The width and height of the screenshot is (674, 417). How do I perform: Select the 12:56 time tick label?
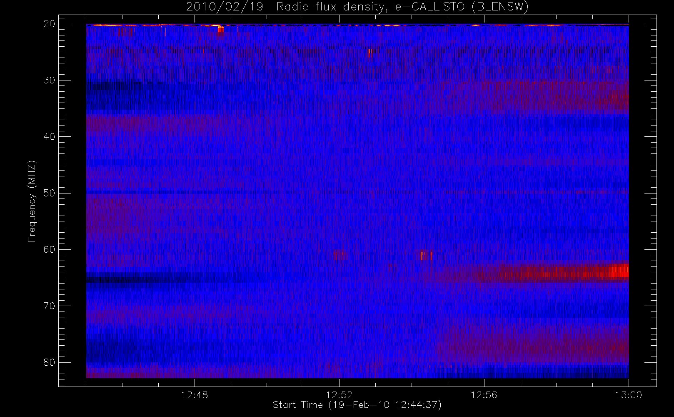[x=484, y=395]
